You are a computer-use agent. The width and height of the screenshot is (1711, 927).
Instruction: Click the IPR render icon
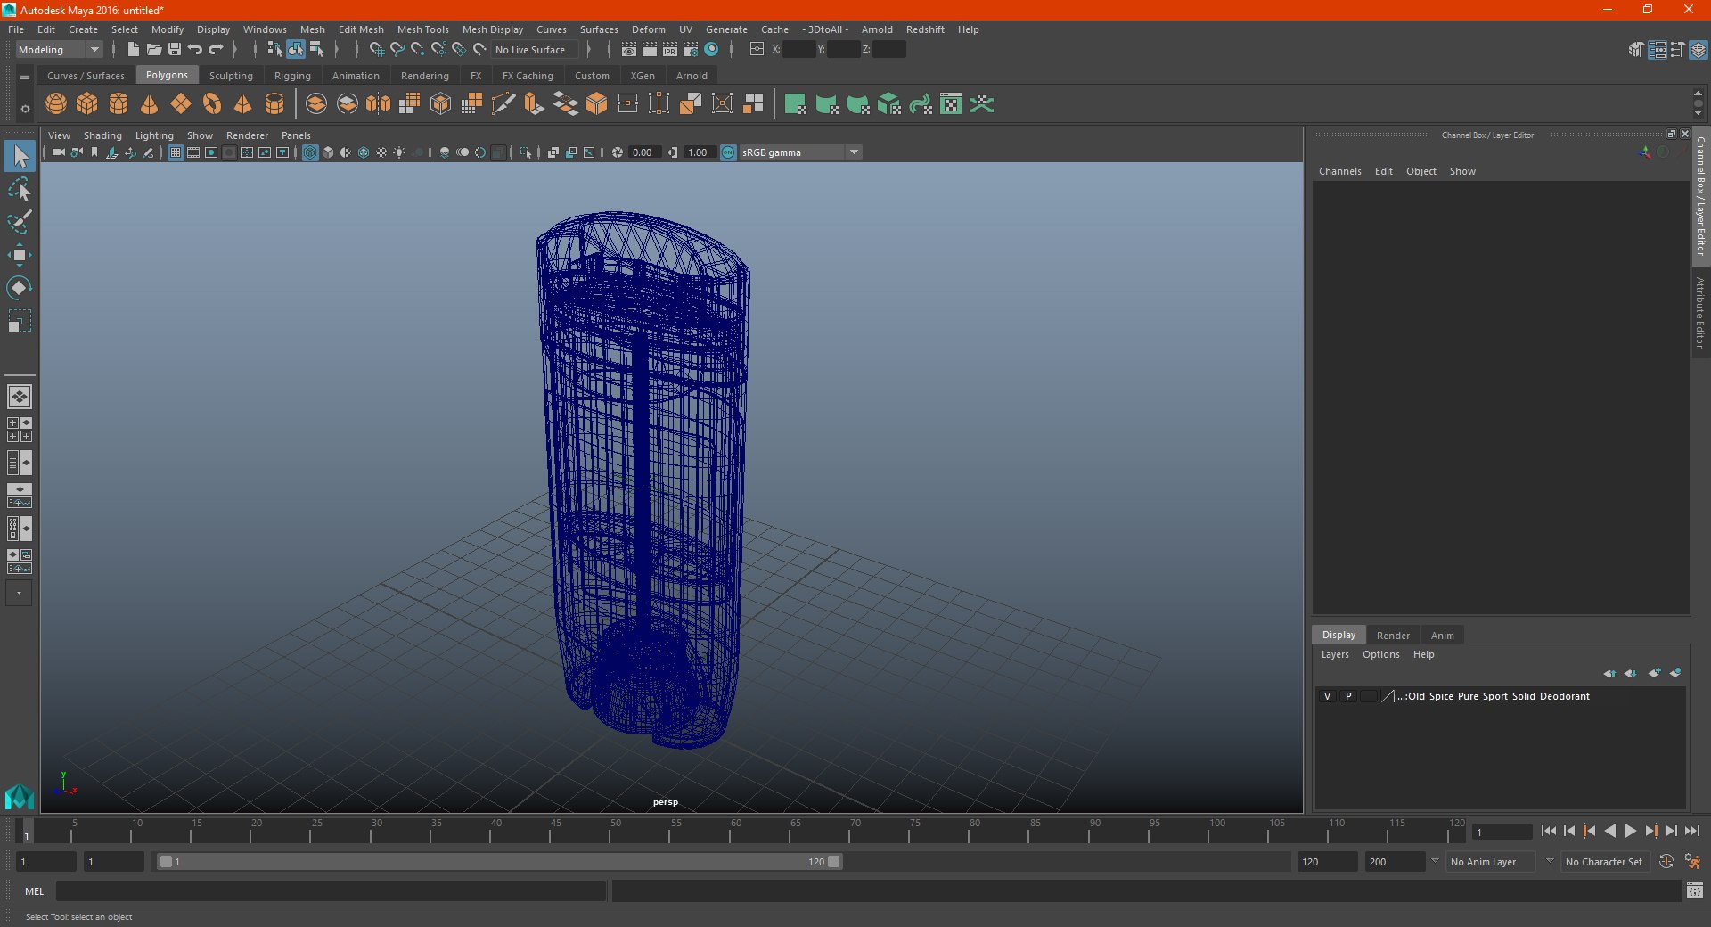point(670,49)
